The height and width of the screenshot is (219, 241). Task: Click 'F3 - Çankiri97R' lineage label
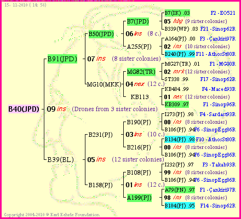[217, 39]
